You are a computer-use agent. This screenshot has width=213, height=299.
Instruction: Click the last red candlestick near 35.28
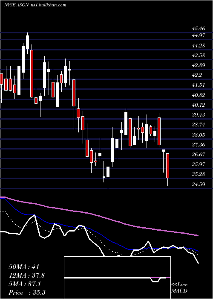coord(167,166)
